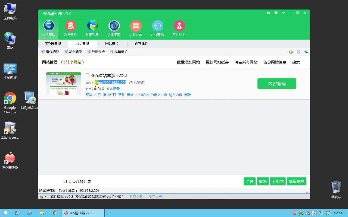348x217 pixels.
Task: Click the 批量删除 button
Action: [297, 181]
